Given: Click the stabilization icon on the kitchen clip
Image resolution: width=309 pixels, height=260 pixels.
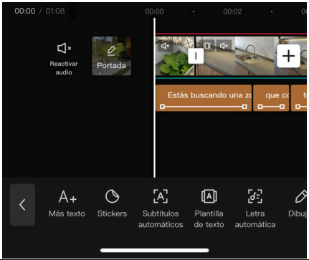Looking at the screenshot, I should point(206,46).
